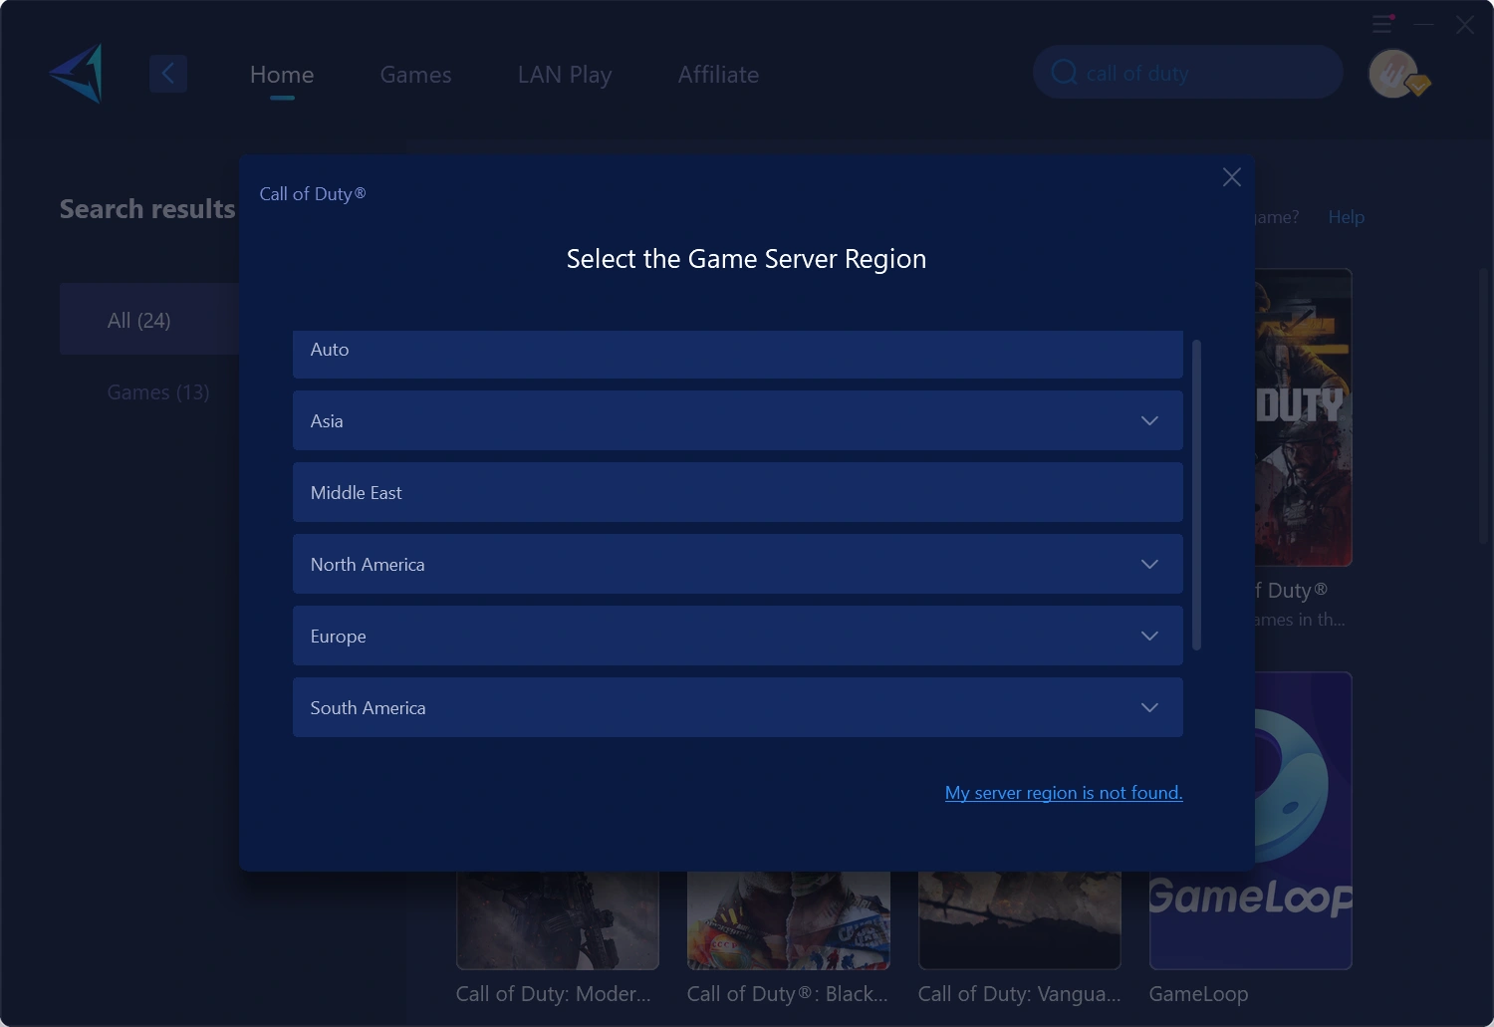Click the 'Call of Duty®' dialog title
Screen dimensions: 1494x1027
click(x=313, y=194)
